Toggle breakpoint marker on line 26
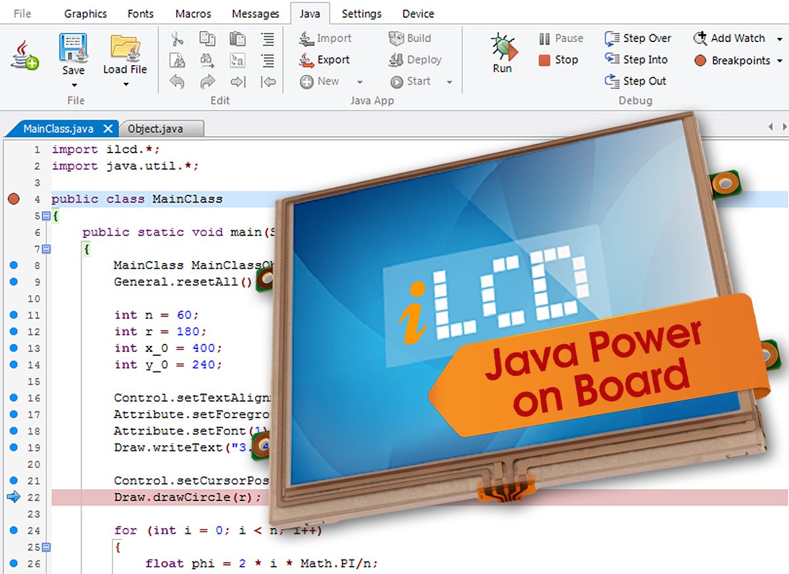The width and height of the screenshot is (789, 574). pyautogui.click(x=14, y=563)
